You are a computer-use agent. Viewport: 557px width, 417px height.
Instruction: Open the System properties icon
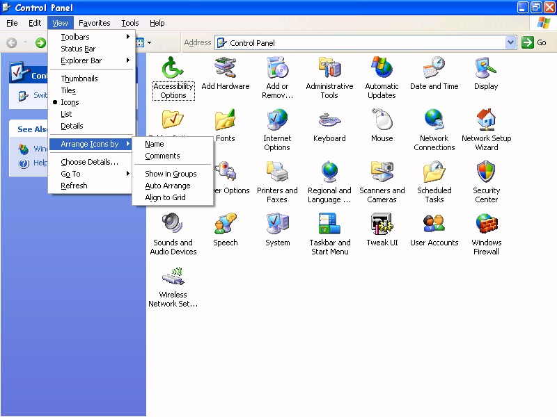(x=277, y=230)
